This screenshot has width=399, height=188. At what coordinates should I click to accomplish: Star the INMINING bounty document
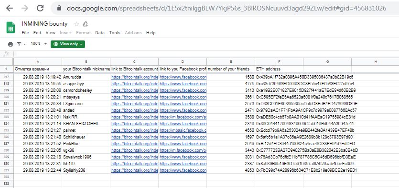(x=76, y=24)
